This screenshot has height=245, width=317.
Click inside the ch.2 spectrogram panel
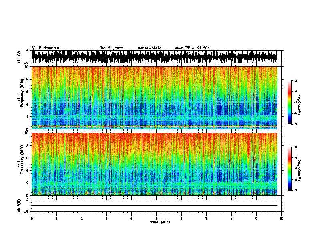tap(154, 164)
